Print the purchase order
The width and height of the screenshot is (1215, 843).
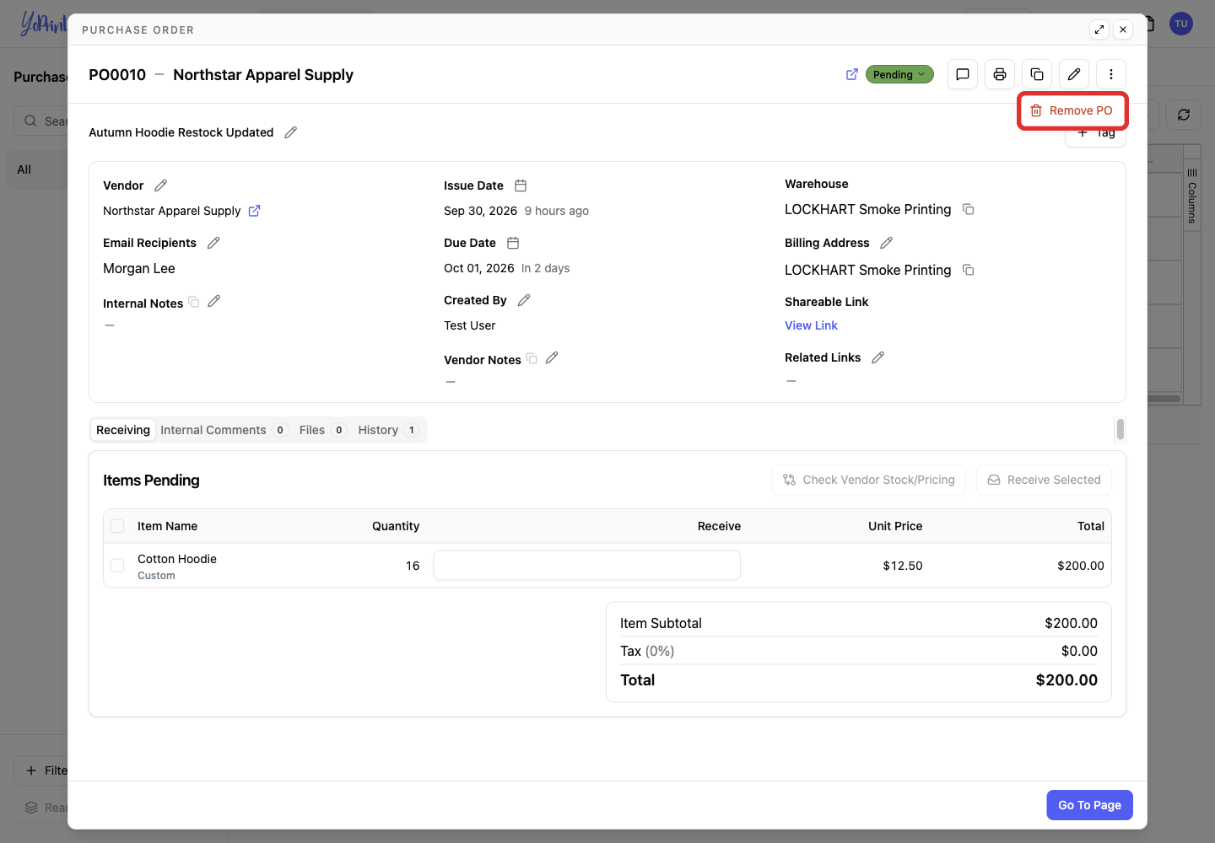point(1000,74)
